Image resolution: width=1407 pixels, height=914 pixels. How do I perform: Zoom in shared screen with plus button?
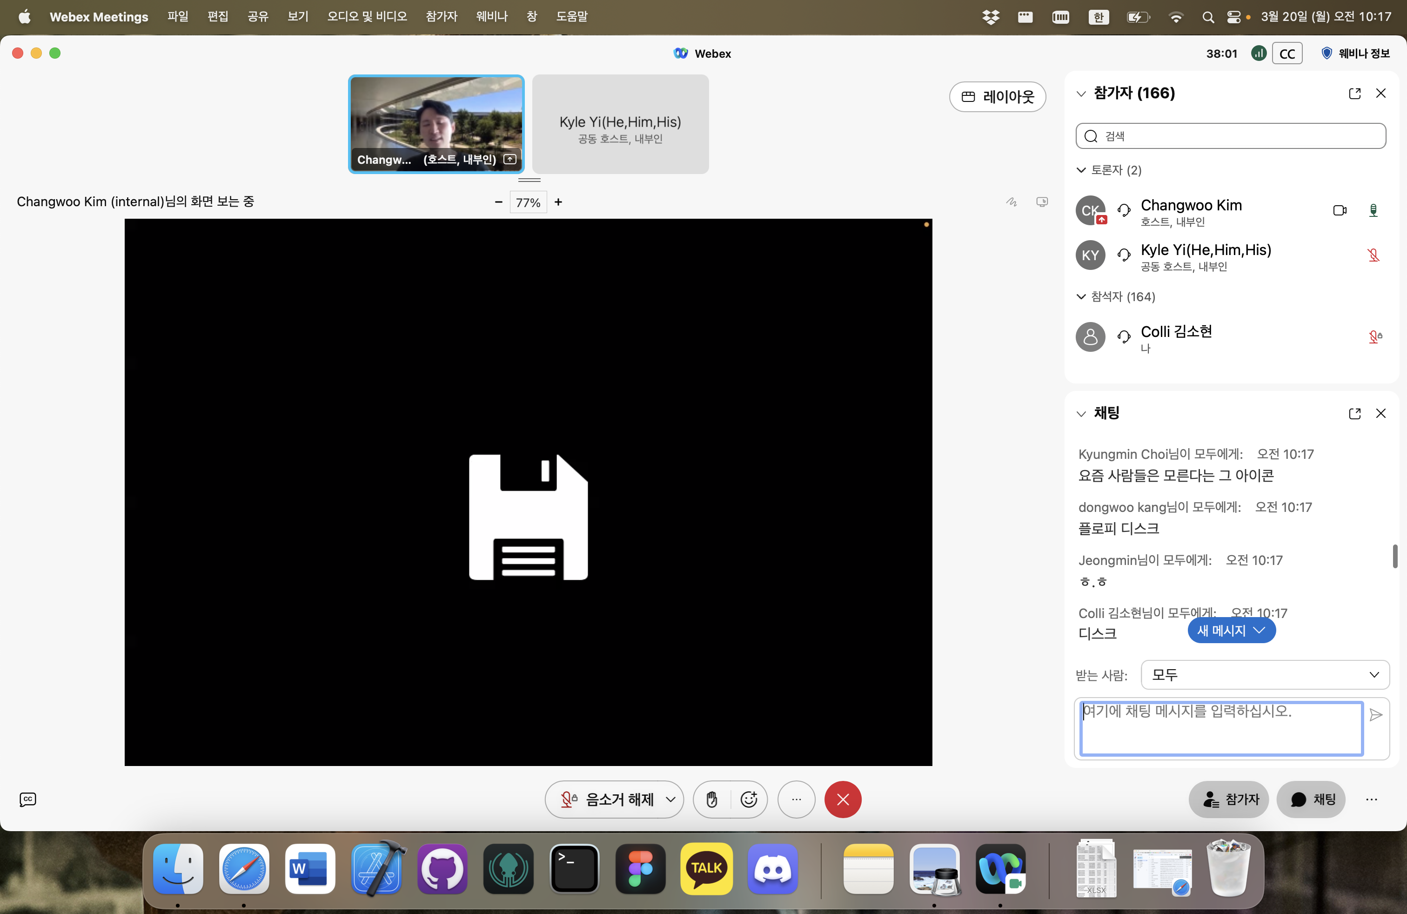(x=558, y=202)
